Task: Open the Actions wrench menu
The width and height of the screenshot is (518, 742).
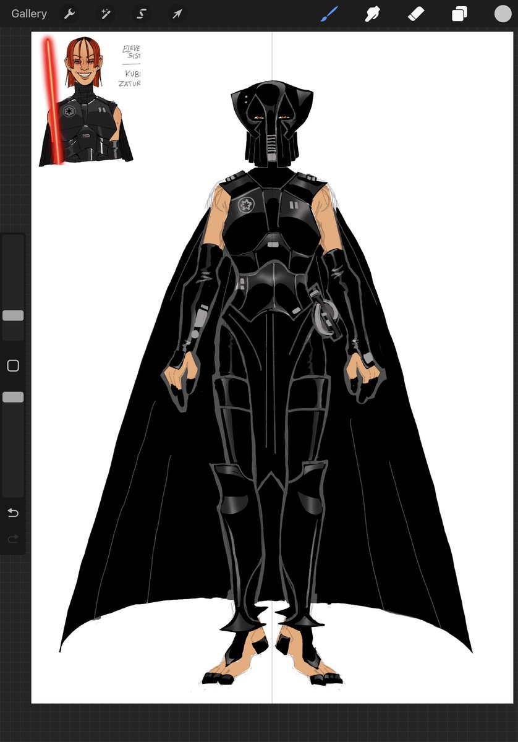Action: (70, 14)
